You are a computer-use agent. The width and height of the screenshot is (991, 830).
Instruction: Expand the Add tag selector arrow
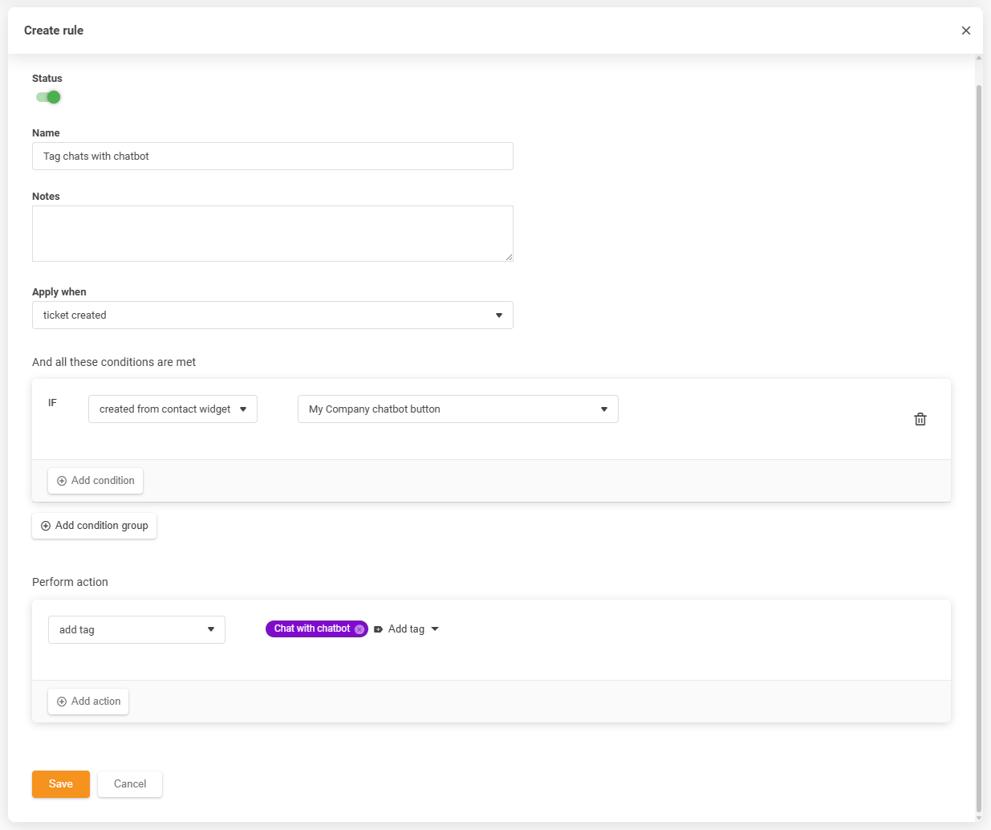click(435, 629)
